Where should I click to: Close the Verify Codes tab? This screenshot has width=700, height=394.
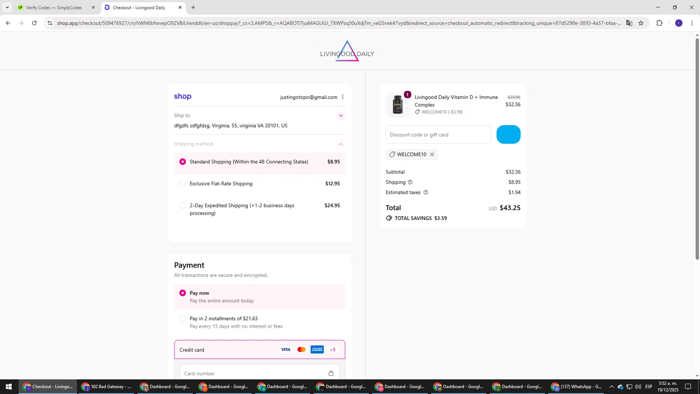(93, 7)
